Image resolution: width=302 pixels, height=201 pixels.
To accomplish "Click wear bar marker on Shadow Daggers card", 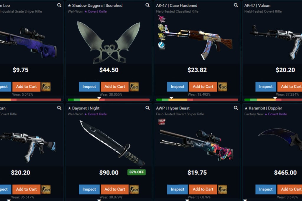I will point(99,98).
